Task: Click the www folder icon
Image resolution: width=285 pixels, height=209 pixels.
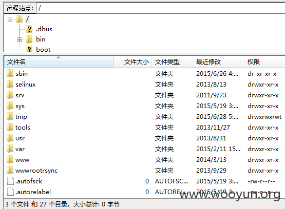Action: 10,159
